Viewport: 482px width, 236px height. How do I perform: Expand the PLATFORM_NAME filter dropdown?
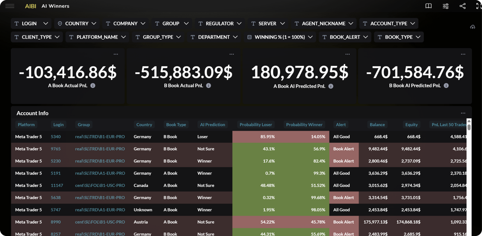click(x=97, y=37)
